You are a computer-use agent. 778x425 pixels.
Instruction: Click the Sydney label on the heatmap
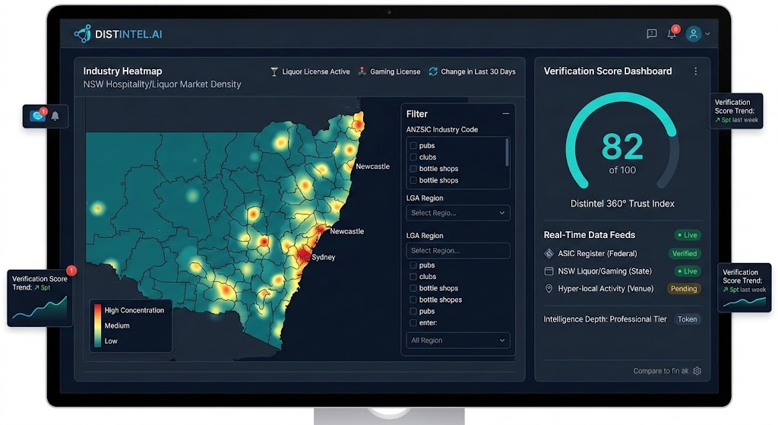point(324,257)
